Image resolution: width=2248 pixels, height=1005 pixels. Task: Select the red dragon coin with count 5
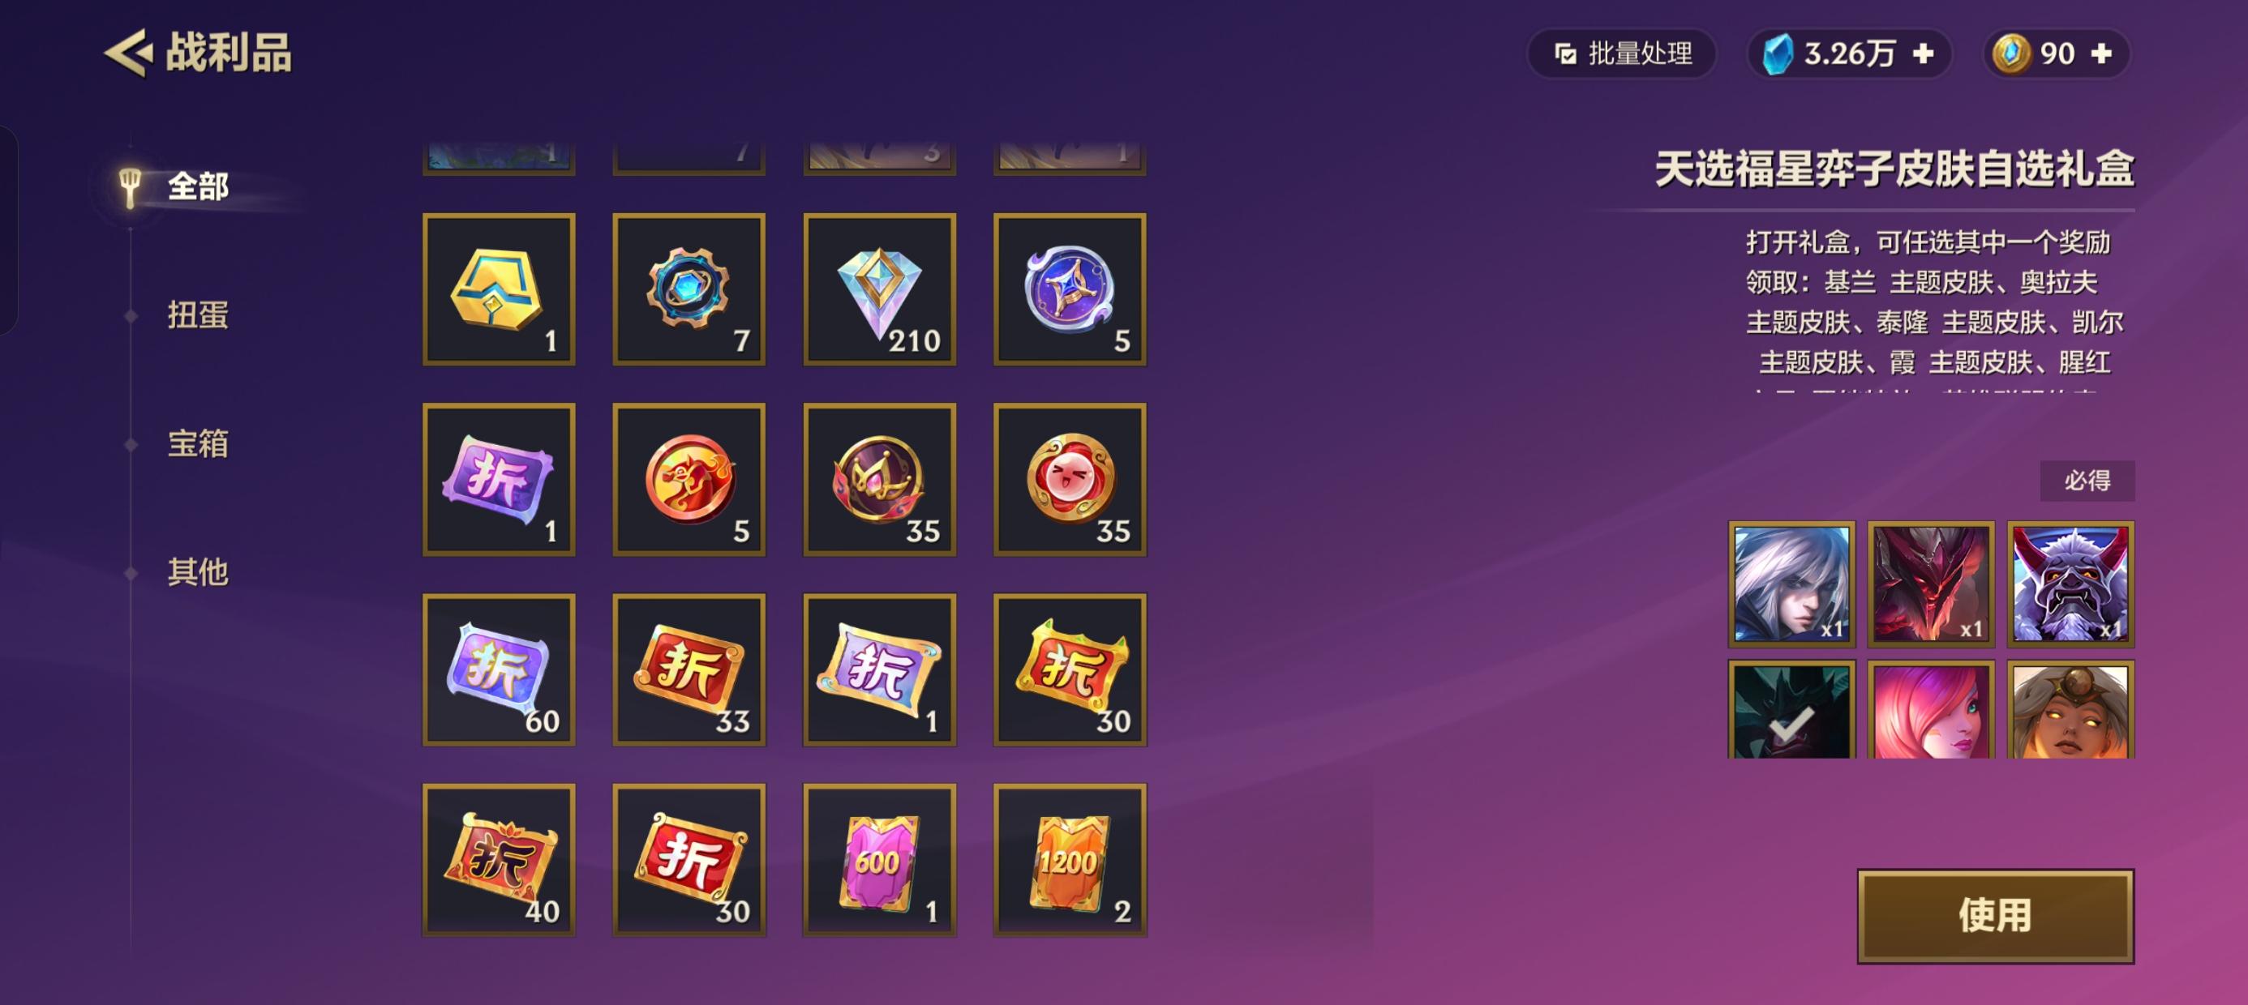pyautogui.click(x=689, y=480)
